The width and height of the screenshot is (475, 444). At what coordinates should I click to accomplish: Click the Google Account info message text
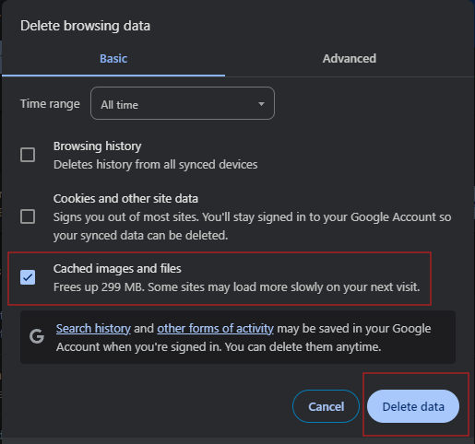click(x=243, y=338)
